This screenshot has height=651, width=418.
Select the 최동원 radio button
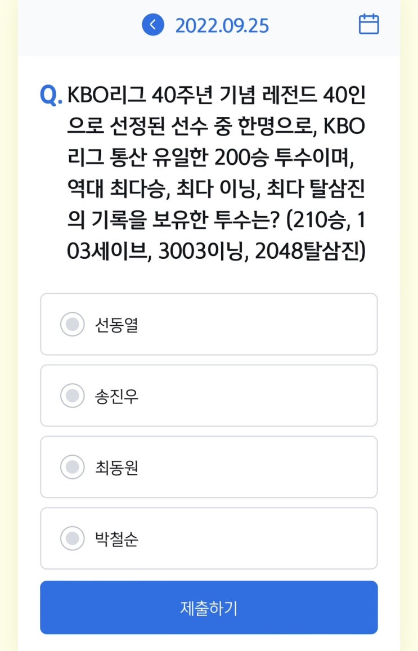pos(72,467)
